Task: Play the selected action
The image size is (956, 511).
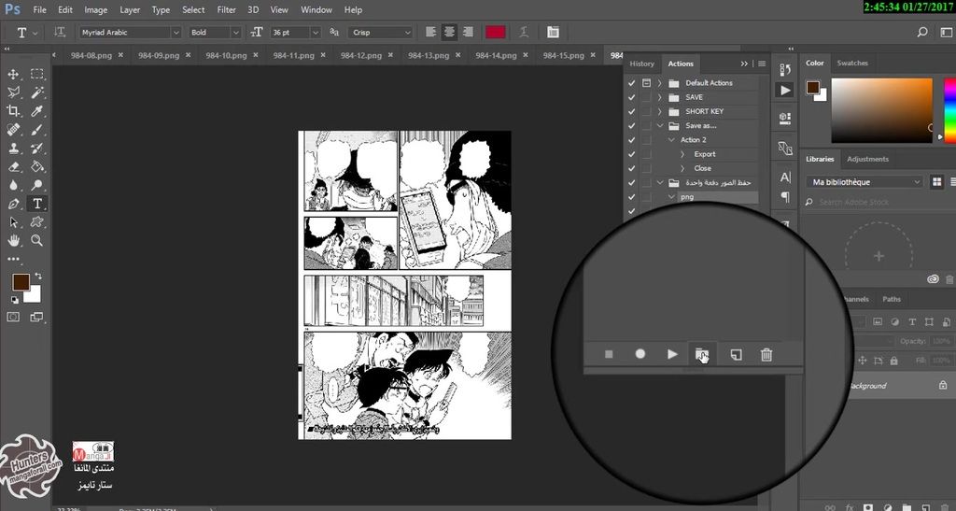Action: (672, 354)
